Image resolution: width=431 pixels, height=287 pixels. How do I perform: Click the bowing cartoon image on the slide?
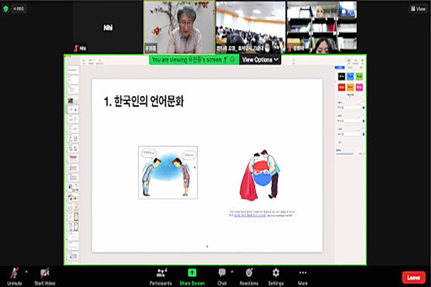168,172
